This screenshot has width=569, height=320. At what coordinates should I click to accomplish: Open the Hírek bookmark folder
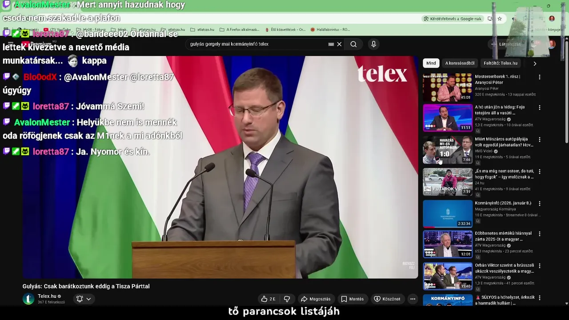pos(119,30)
